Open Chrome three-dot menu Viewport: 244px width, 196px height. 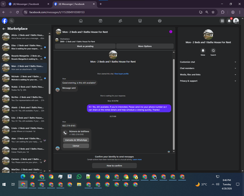pyautogui.click(x=240, y=12)
